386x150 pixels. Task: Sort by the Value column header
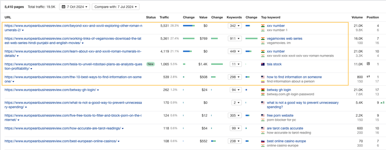pyautogui.click(x=203, y=17)
